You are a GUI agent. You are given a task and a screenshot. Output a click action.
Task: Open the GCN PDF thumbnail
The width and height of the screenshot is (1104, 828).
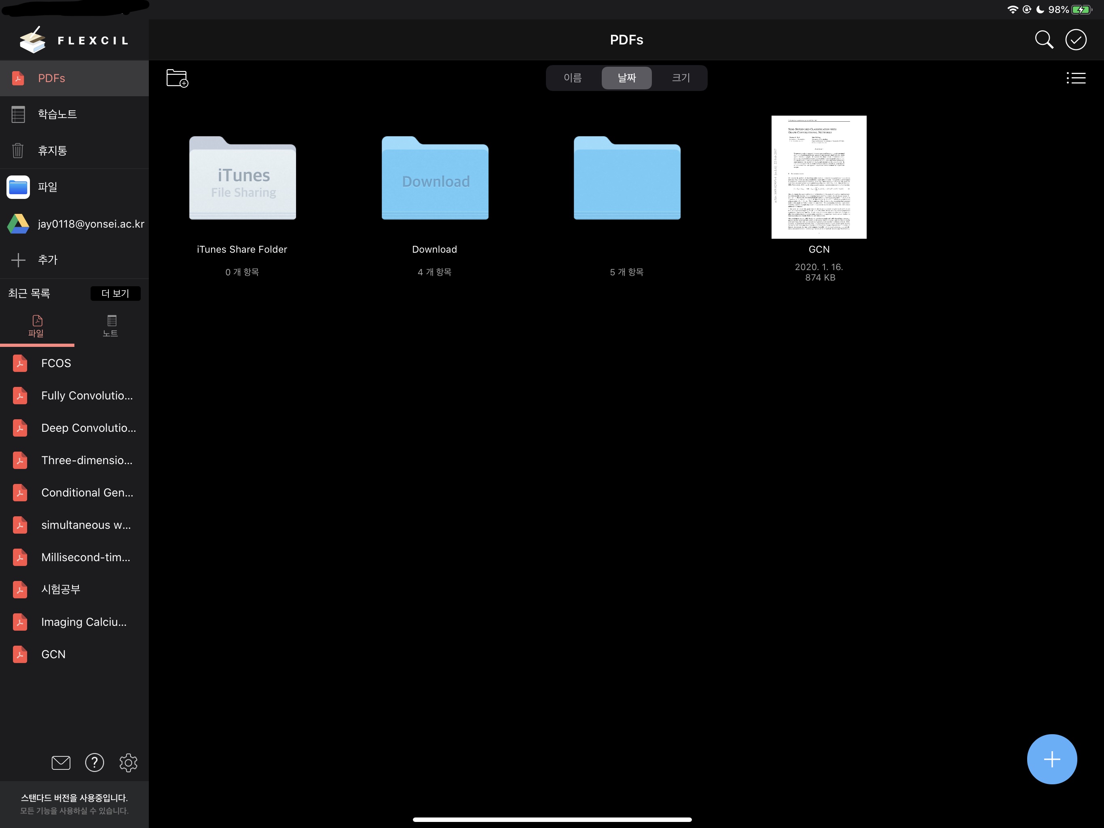coord(818,177)
